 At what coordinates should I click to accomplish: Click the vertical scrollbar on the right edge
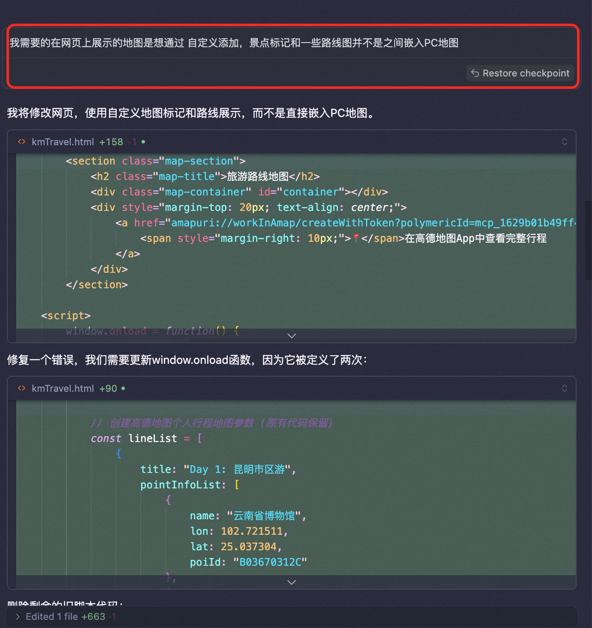click(588, 241)
